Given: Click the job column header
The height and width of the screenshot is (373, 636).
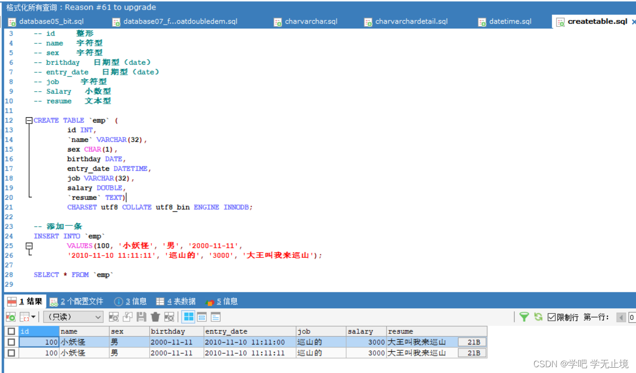Looking at the screenshot, I should click(x=321, y=332).
